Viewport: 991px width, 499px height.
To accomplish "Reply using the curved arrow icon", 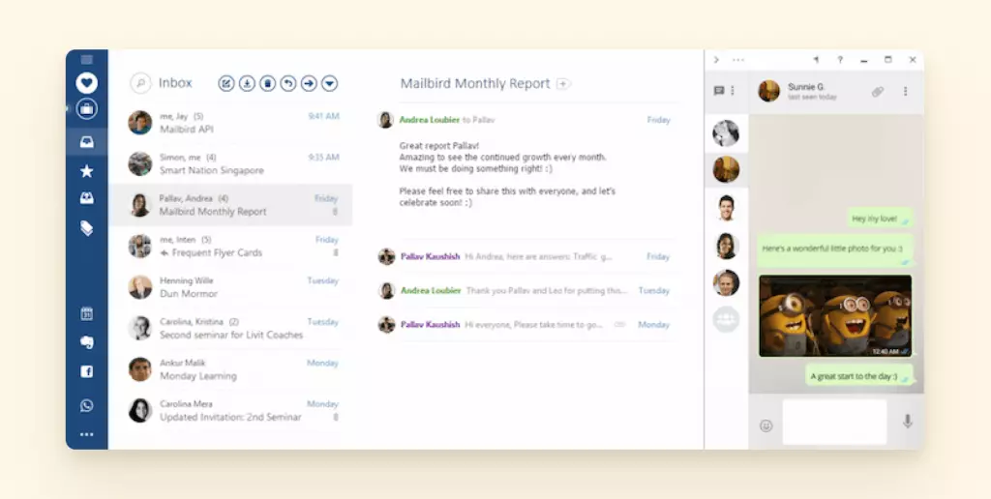I will tap(288, 83).
